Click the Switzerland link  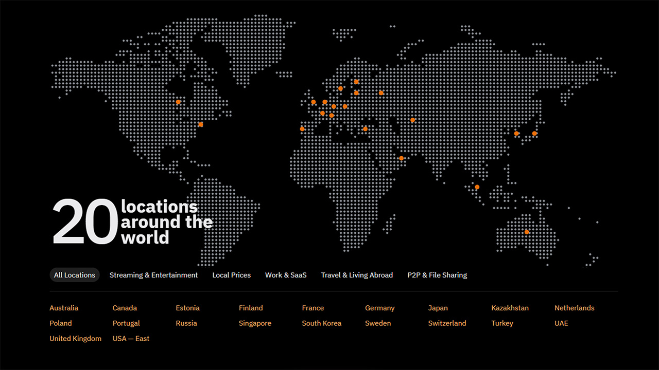(x=447, y=323)
